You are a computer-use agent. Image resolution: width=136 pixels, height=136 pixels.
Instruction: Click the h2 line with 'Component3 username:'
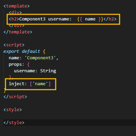coord(63,19)
